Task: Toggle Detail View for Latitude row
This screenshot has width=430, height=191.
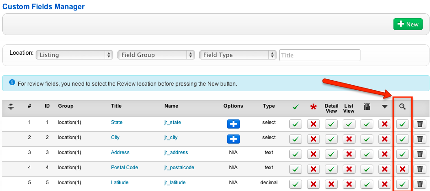Action: tap(331, 184)
